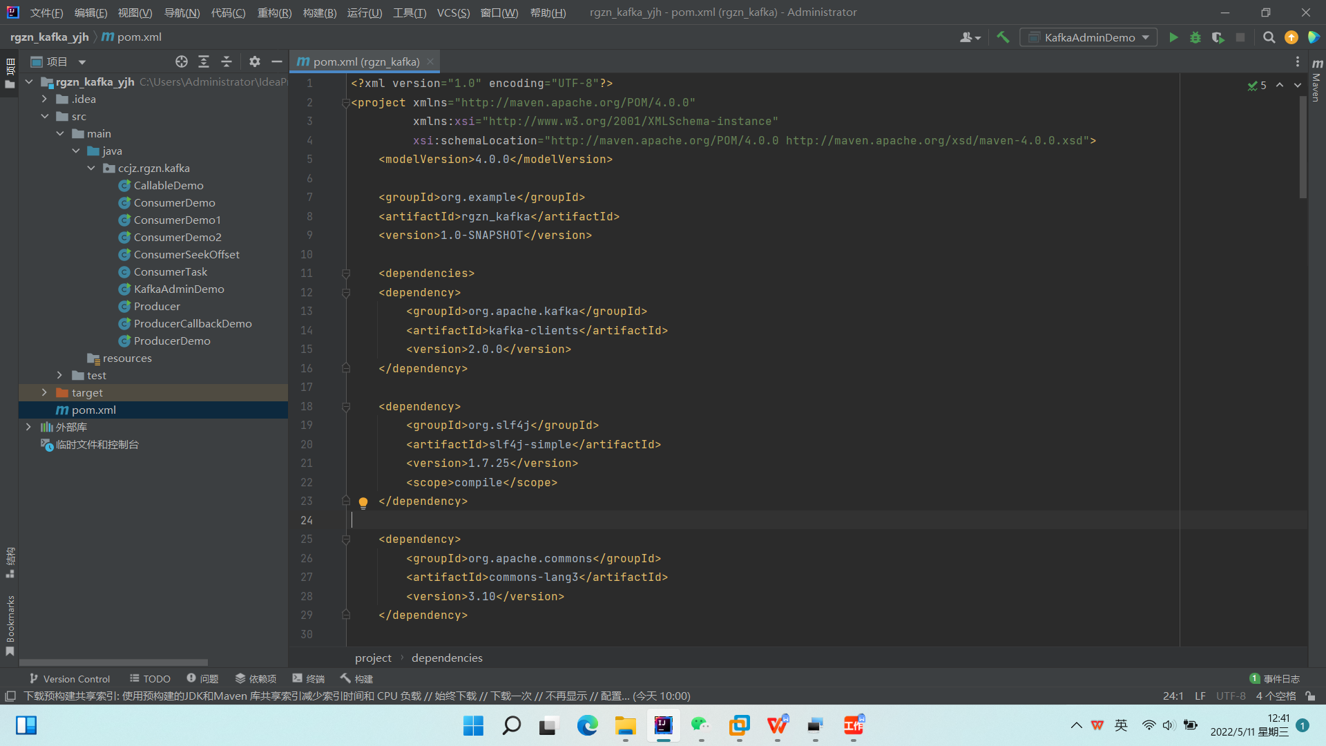
Task: Open the Maven tool window
Action: point(1317,79)
